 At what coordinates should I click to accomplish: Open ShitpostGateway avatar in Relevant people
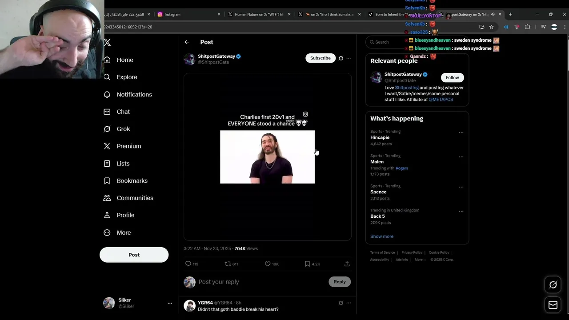[376, 77]
